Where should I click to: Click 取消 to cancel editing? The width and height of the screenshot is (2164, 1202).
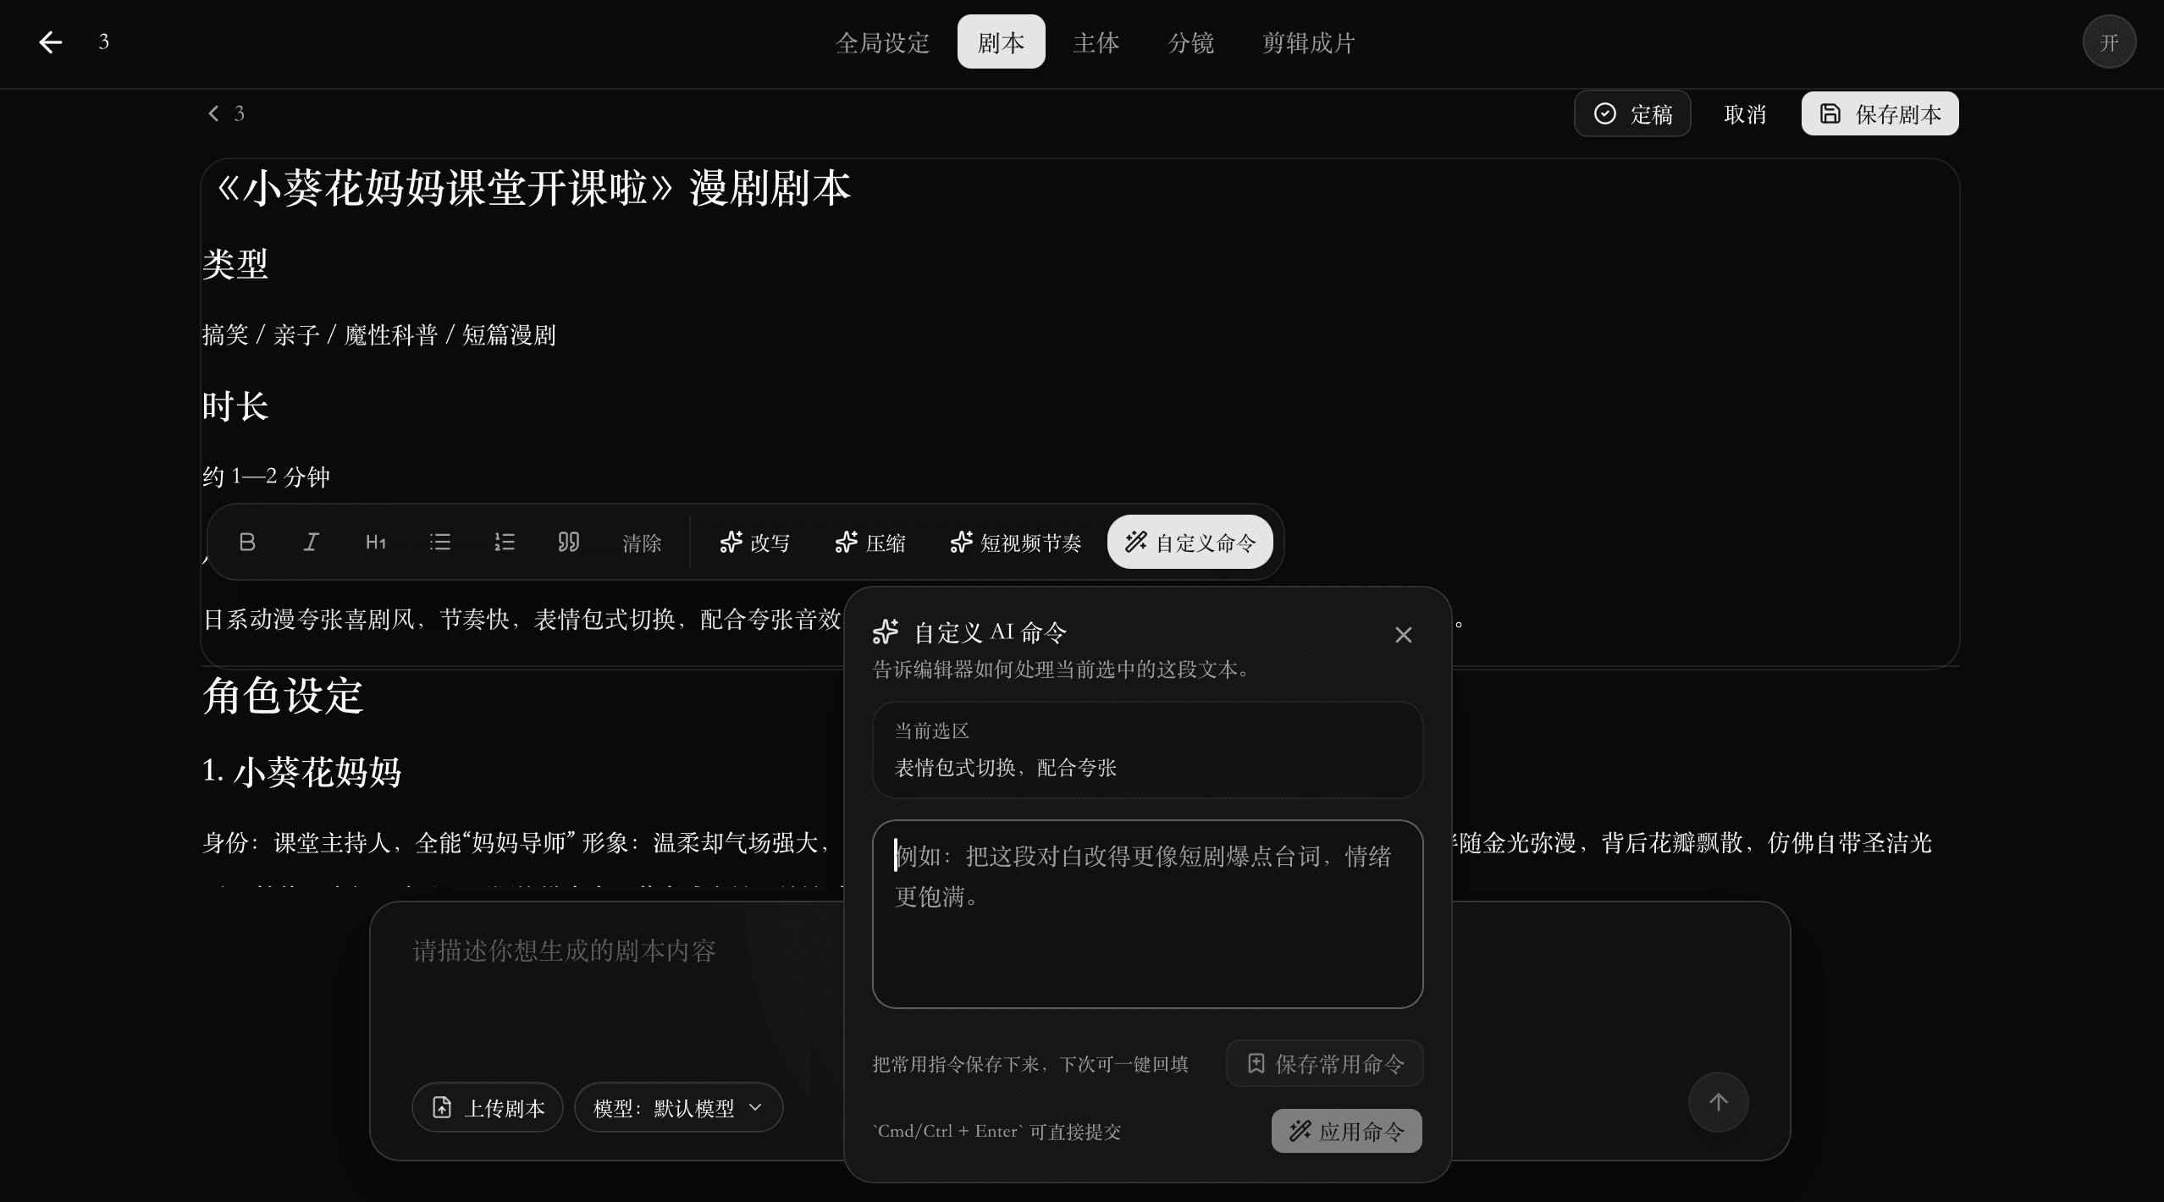coord(1745,114)
